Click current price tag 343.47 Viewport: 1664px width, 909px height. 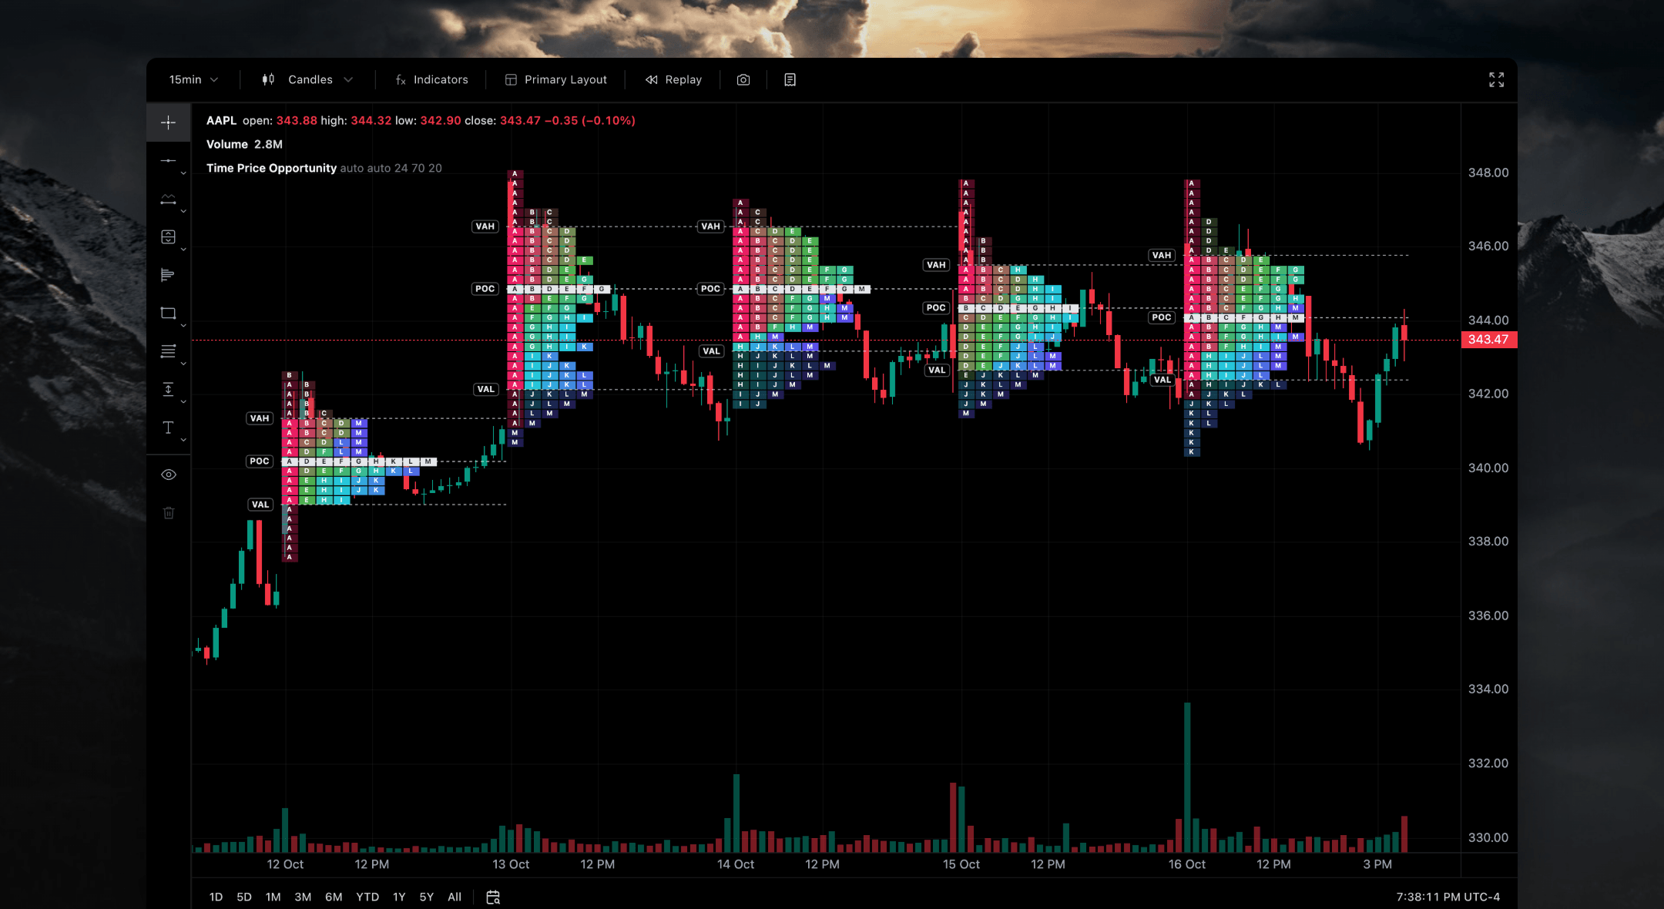(1488, 340)
